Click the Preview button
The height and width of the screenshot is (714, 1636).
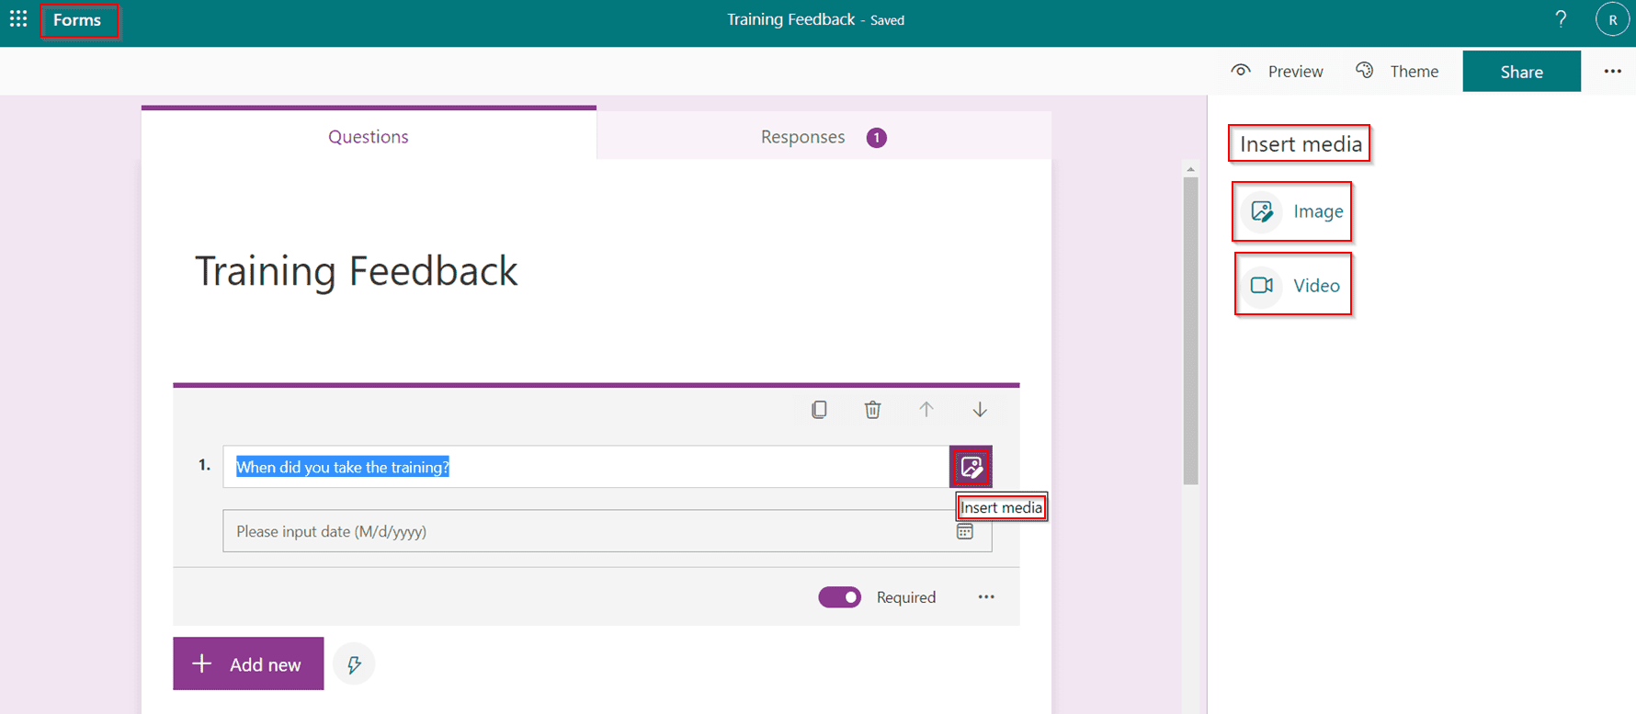coord(1278,72)
